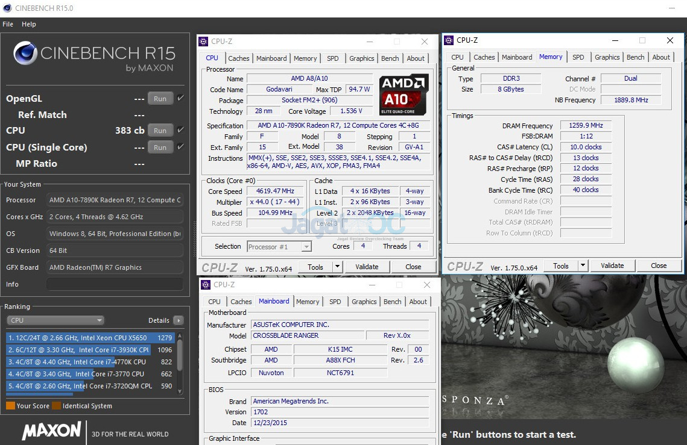Image resolution: width=687 pixels, height=445 pixels.
Task: Click the CPU-Z icon of the processor window
Action: point(203,42)
